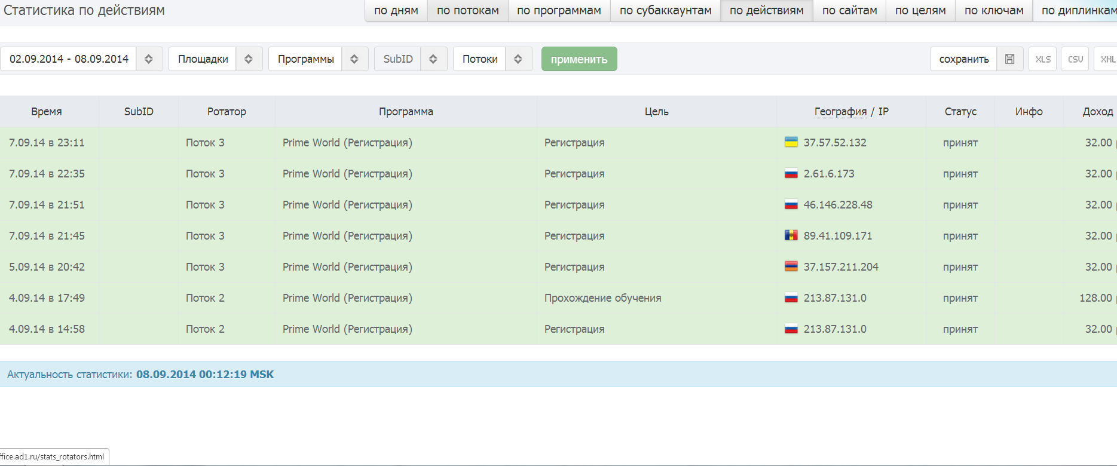Viewport: 1117px width, 466px height.
Task: Click time cell 7.09.14 в 21:45
Action: 47,236
